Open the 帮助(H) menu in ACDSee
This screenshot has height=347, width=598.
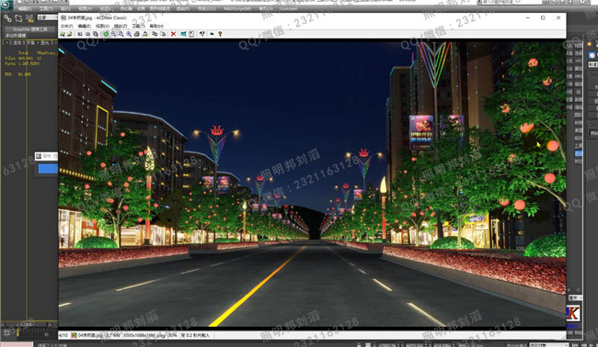coord(156,26)
